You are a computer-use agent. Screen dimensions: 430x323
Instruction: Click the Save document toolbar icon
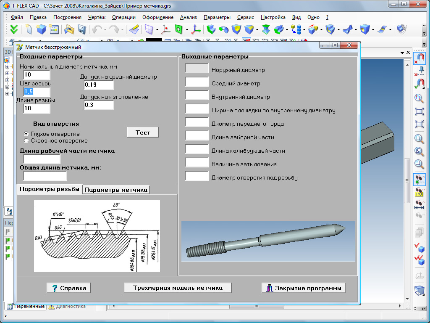pyautogui.click(x=82, y=29)
